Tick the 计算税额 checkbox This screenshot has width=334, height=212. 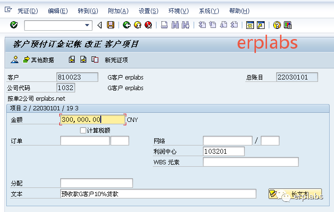pyautogui.click(x=83, y=130)
